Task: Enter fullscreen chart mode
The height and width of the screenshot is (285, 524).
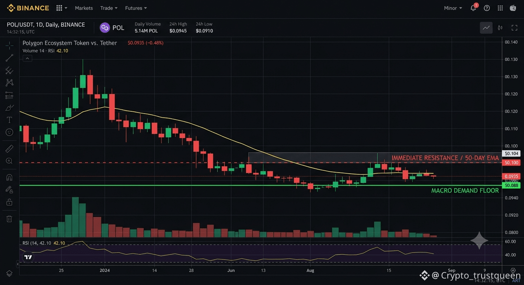Action: tap(514, 27)
